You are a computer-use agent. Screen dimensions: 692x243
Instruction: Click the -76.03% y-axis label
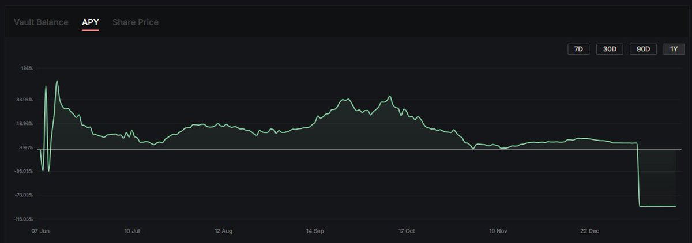[24, 195]
